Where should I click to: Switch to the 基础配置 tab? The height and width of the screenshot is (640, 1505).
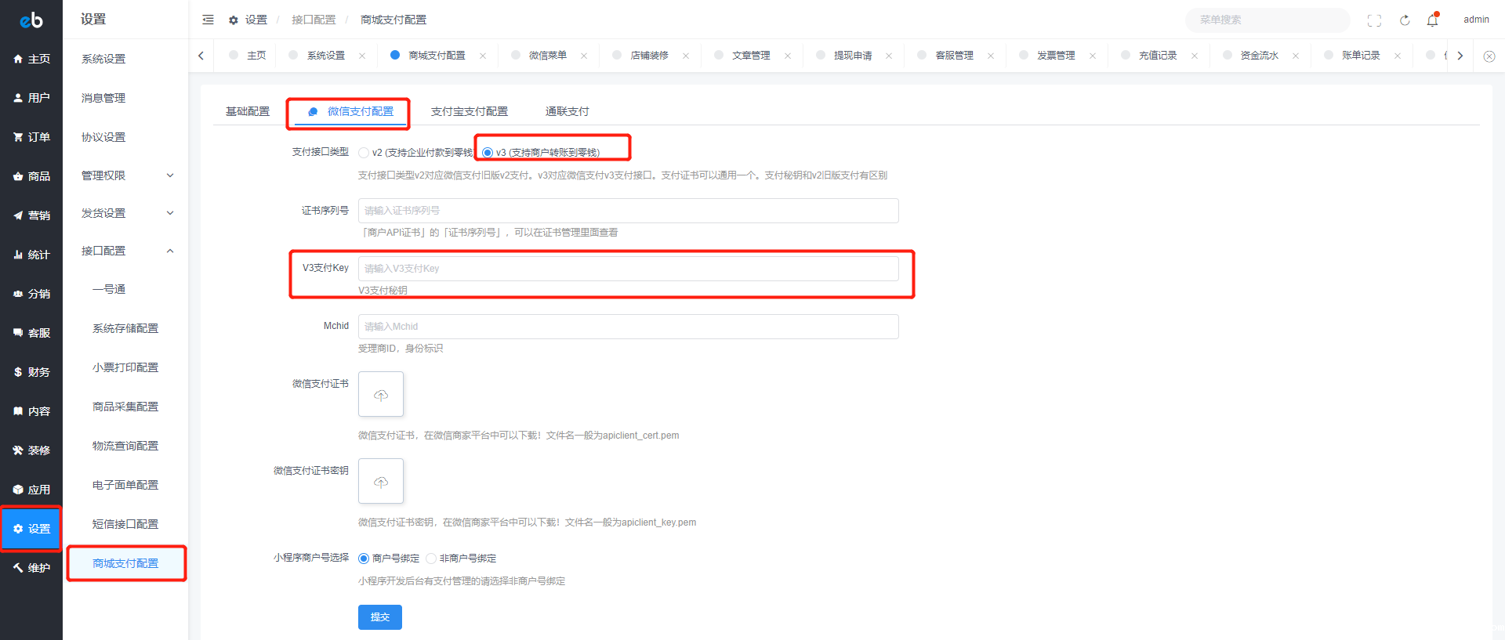click(248, 111)
